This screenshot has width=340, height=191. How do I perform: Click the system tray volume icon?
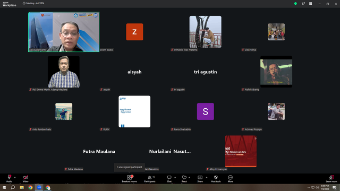tap(317, 187)
